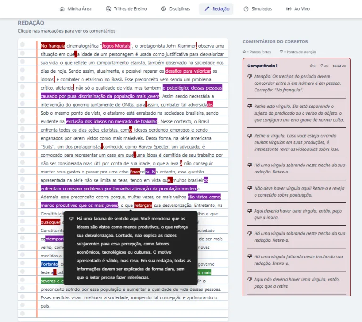Click the Competência 1 comment card header
This screenshot has height=322, width=362.
(296, 66)
